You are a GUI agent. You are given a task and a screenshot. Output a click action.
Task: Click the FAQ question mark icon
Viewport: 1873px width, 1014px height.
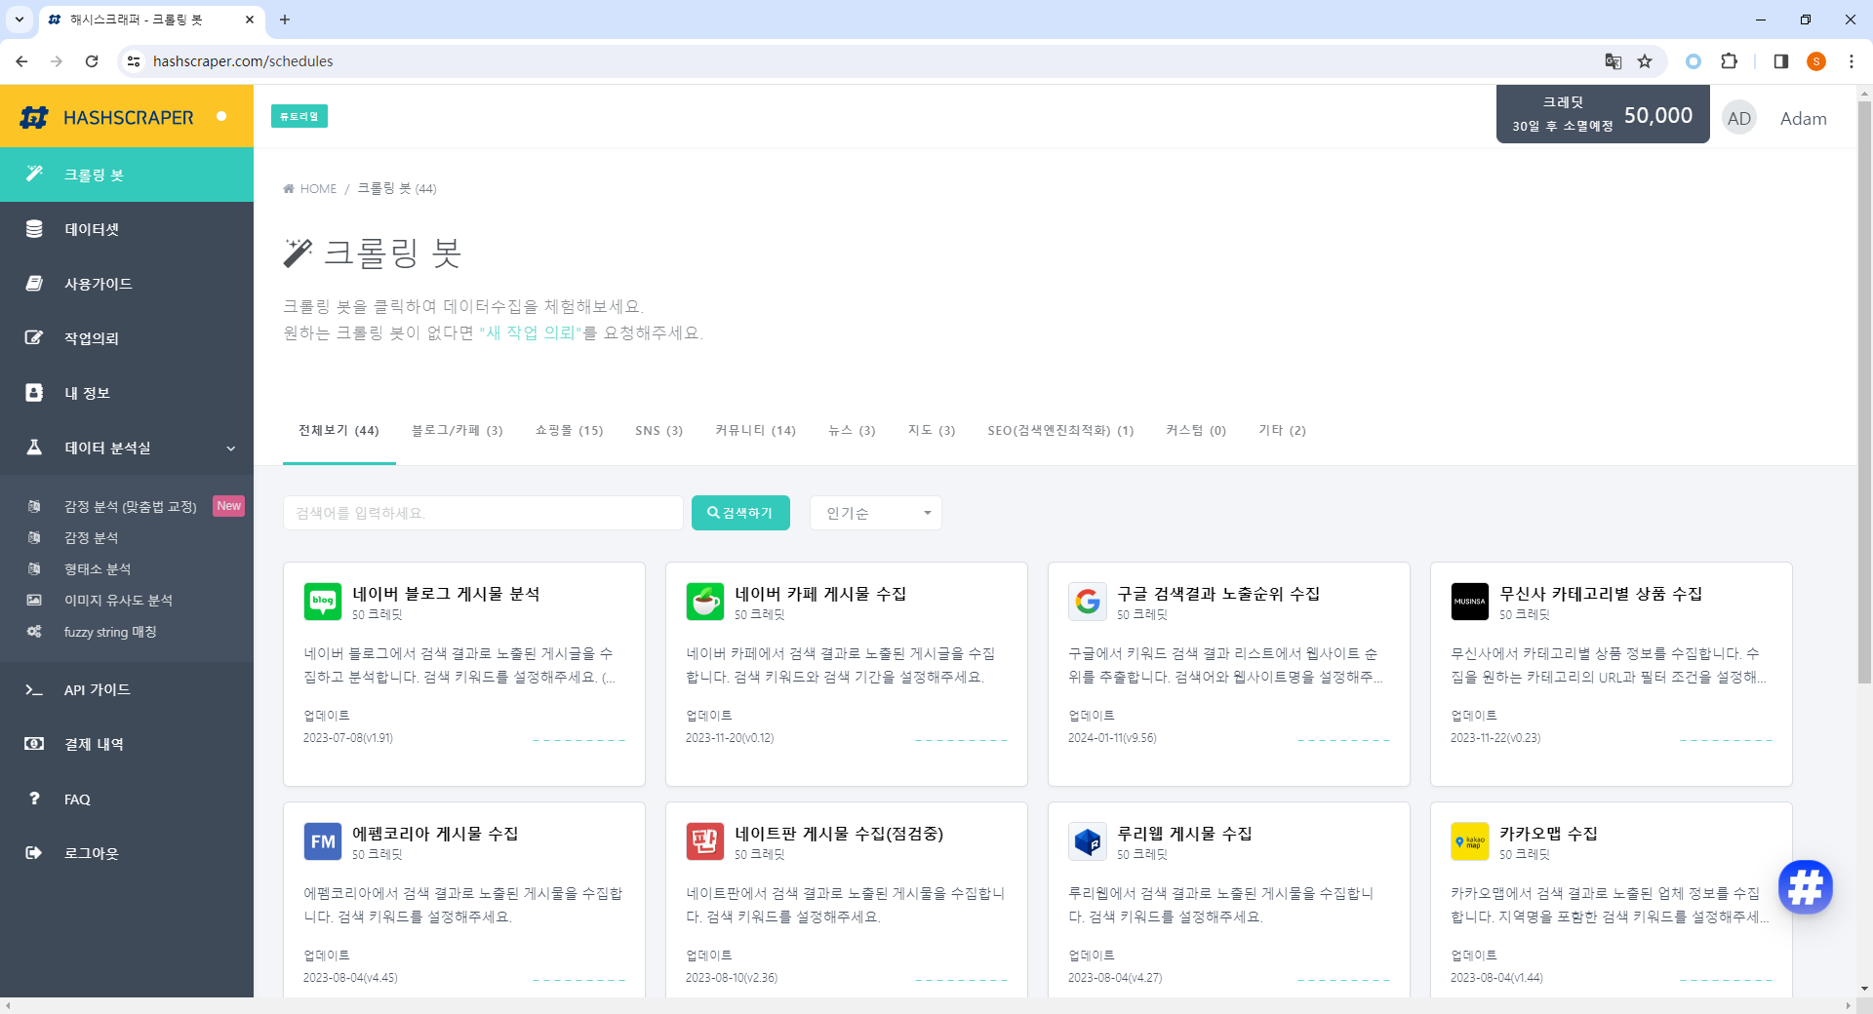(x=34, y=799)
